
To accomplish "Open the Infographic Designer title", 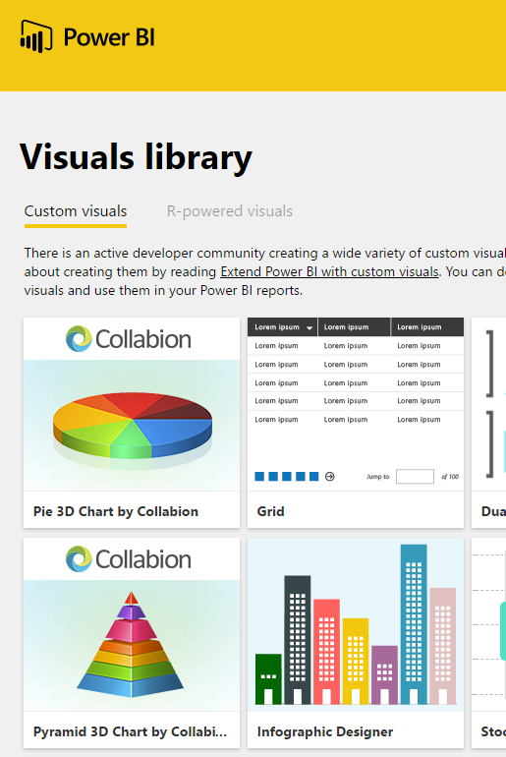I will pyautogui.click(x=325, y=731).
